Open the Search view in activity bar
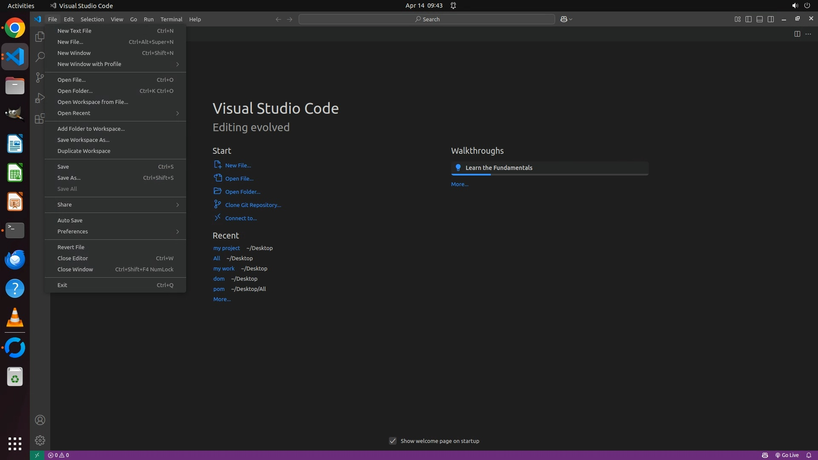The image size is (818, 460). click(x=40, y=57)
